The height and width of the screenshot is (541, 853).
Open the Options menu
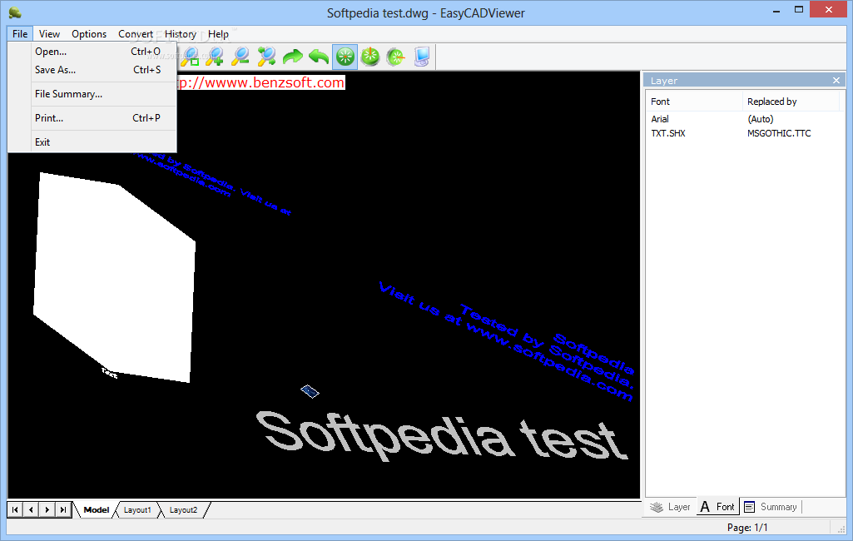[x=89, y=34]
